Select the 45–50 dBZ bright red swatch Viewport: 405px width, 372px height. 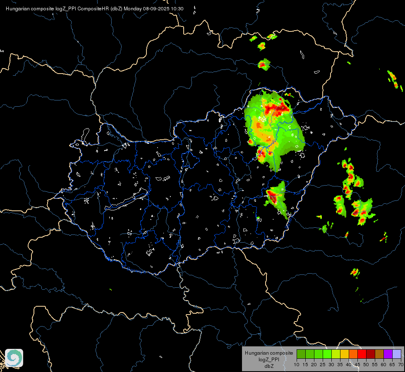click(362, 354)
